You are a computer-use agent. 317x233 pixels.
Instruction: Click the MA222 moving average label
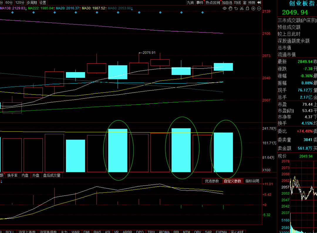(x=41, y=8)
